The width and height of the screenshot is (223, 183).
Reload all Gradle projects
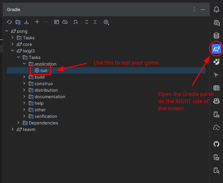tap(9, 22)
